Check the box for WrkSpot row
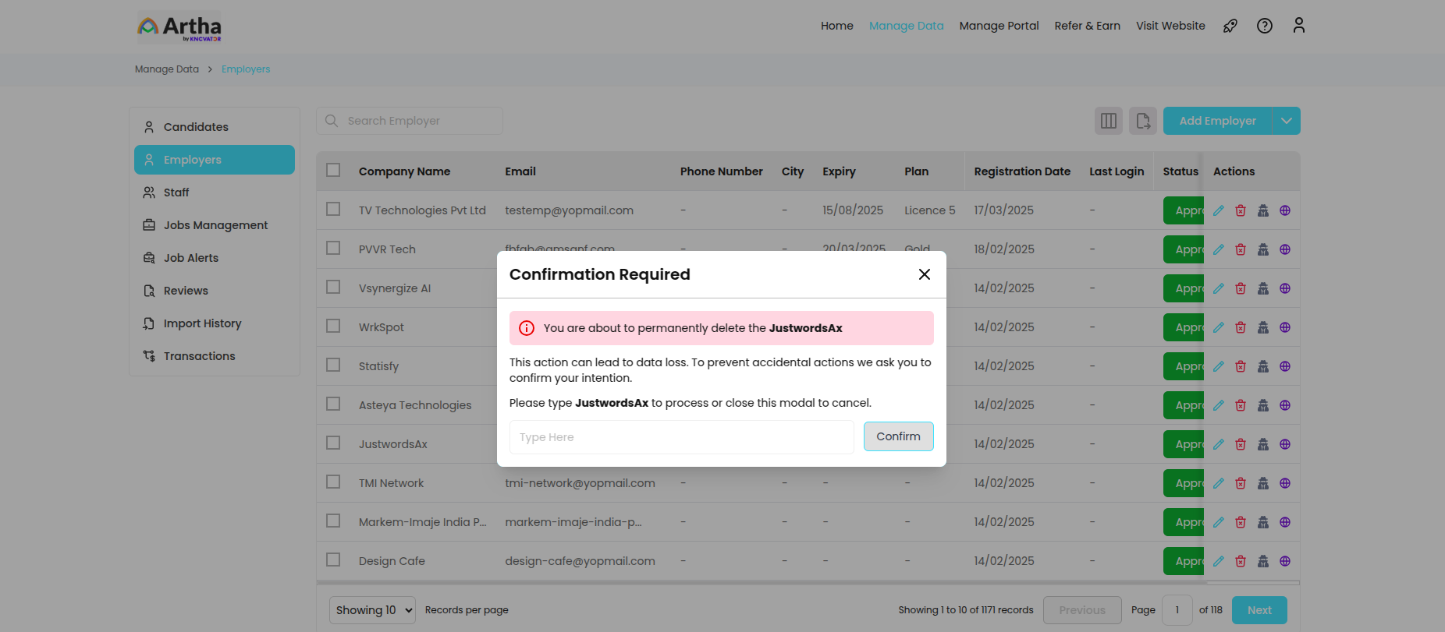Image resolution: width=1445 pixels, height=632 pixels. point(333,327)
